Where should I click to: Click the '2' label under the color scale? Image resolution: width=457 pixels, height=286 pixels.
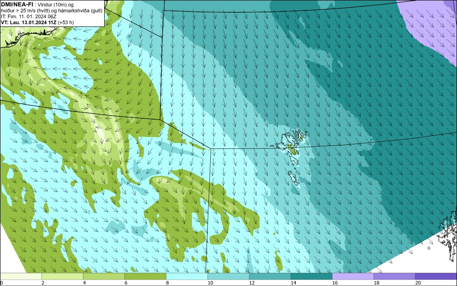point(43,283)
